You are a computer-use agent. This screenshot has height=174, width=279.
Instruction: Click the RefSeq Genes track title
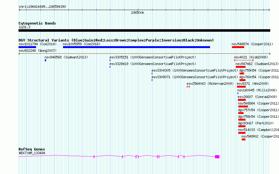32,149
